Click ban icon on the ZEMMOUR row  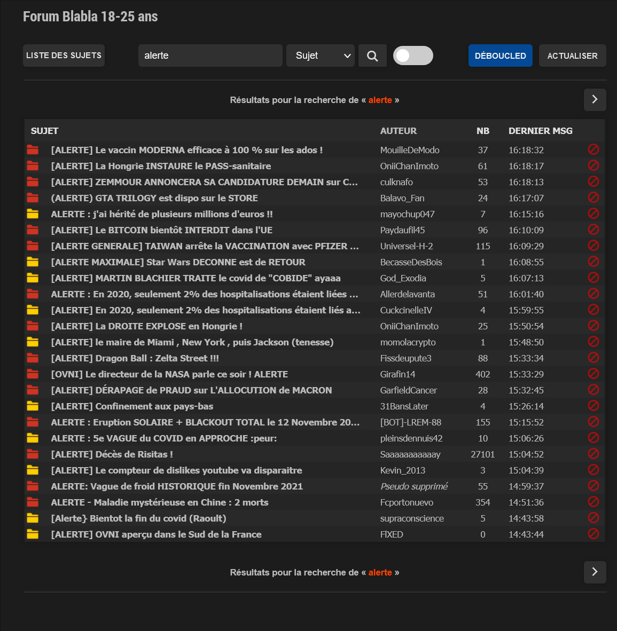(x=593, y=182)
